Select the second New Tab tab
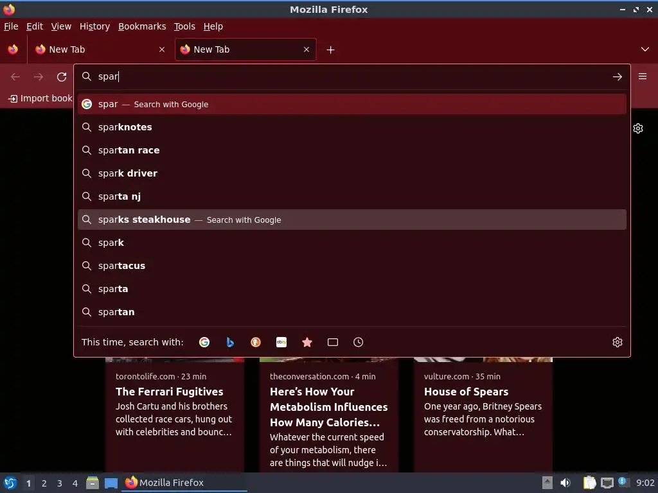658x493 pixels. coord(245,49)
